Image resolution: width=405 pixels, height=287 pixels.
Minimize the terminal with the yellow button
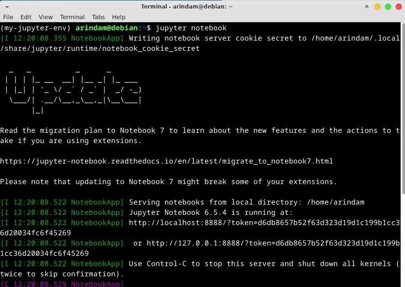point(377,7)
